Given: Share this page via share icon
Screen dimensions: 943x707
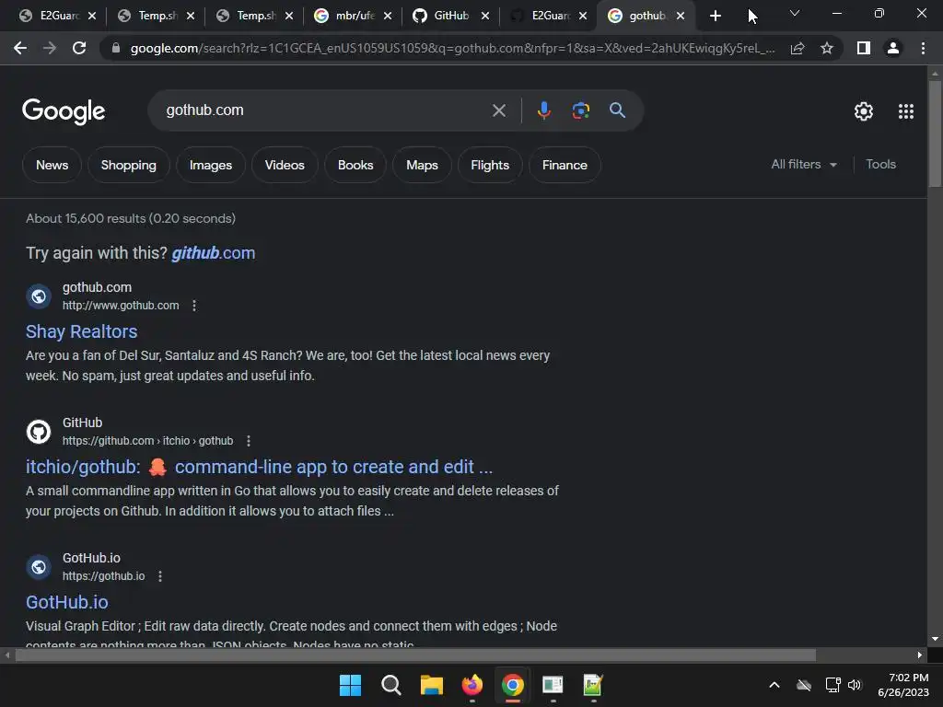Looking at the screenshot, I should point(797,48).
